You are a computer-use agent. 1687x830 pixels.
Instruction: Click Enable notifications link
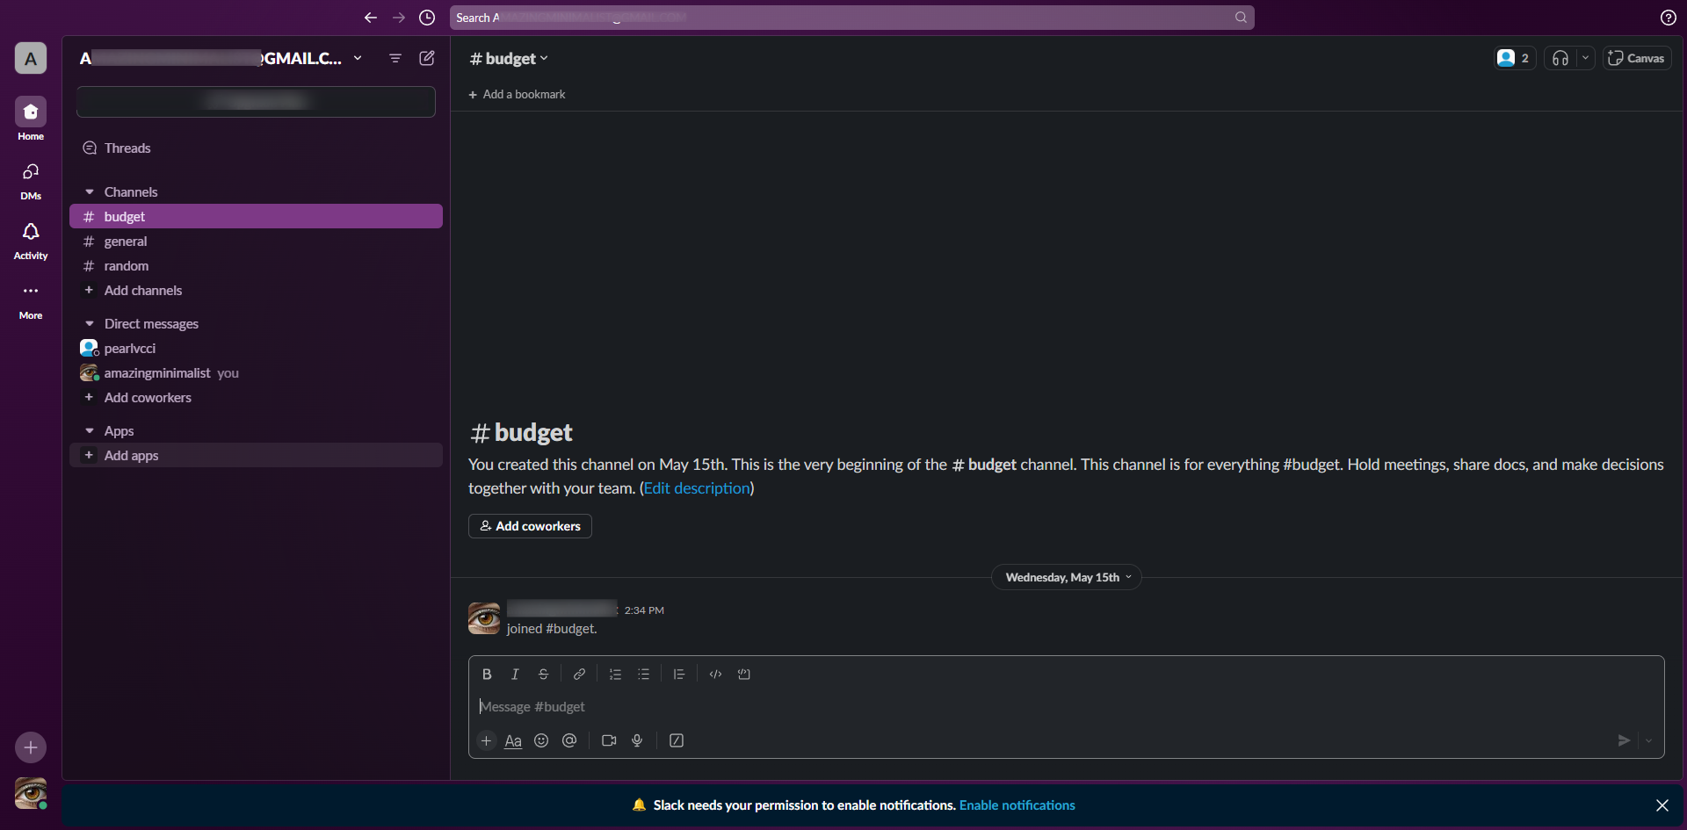(x=1017, y=805)
